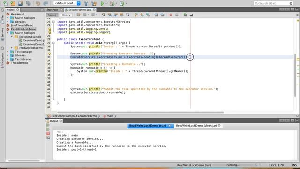Viewport: 300px width, 169px height.
Task: Click the Projects panel horizontal scrollbar
Action: point(24,161)
